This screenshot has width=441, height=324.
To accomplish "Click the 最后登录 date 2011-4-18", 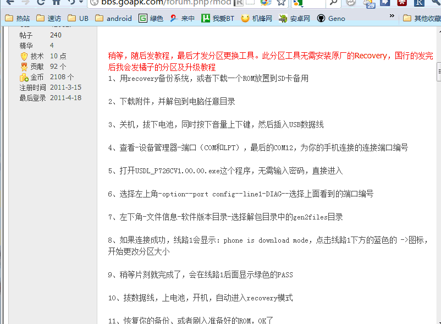I will click(65, 98).
